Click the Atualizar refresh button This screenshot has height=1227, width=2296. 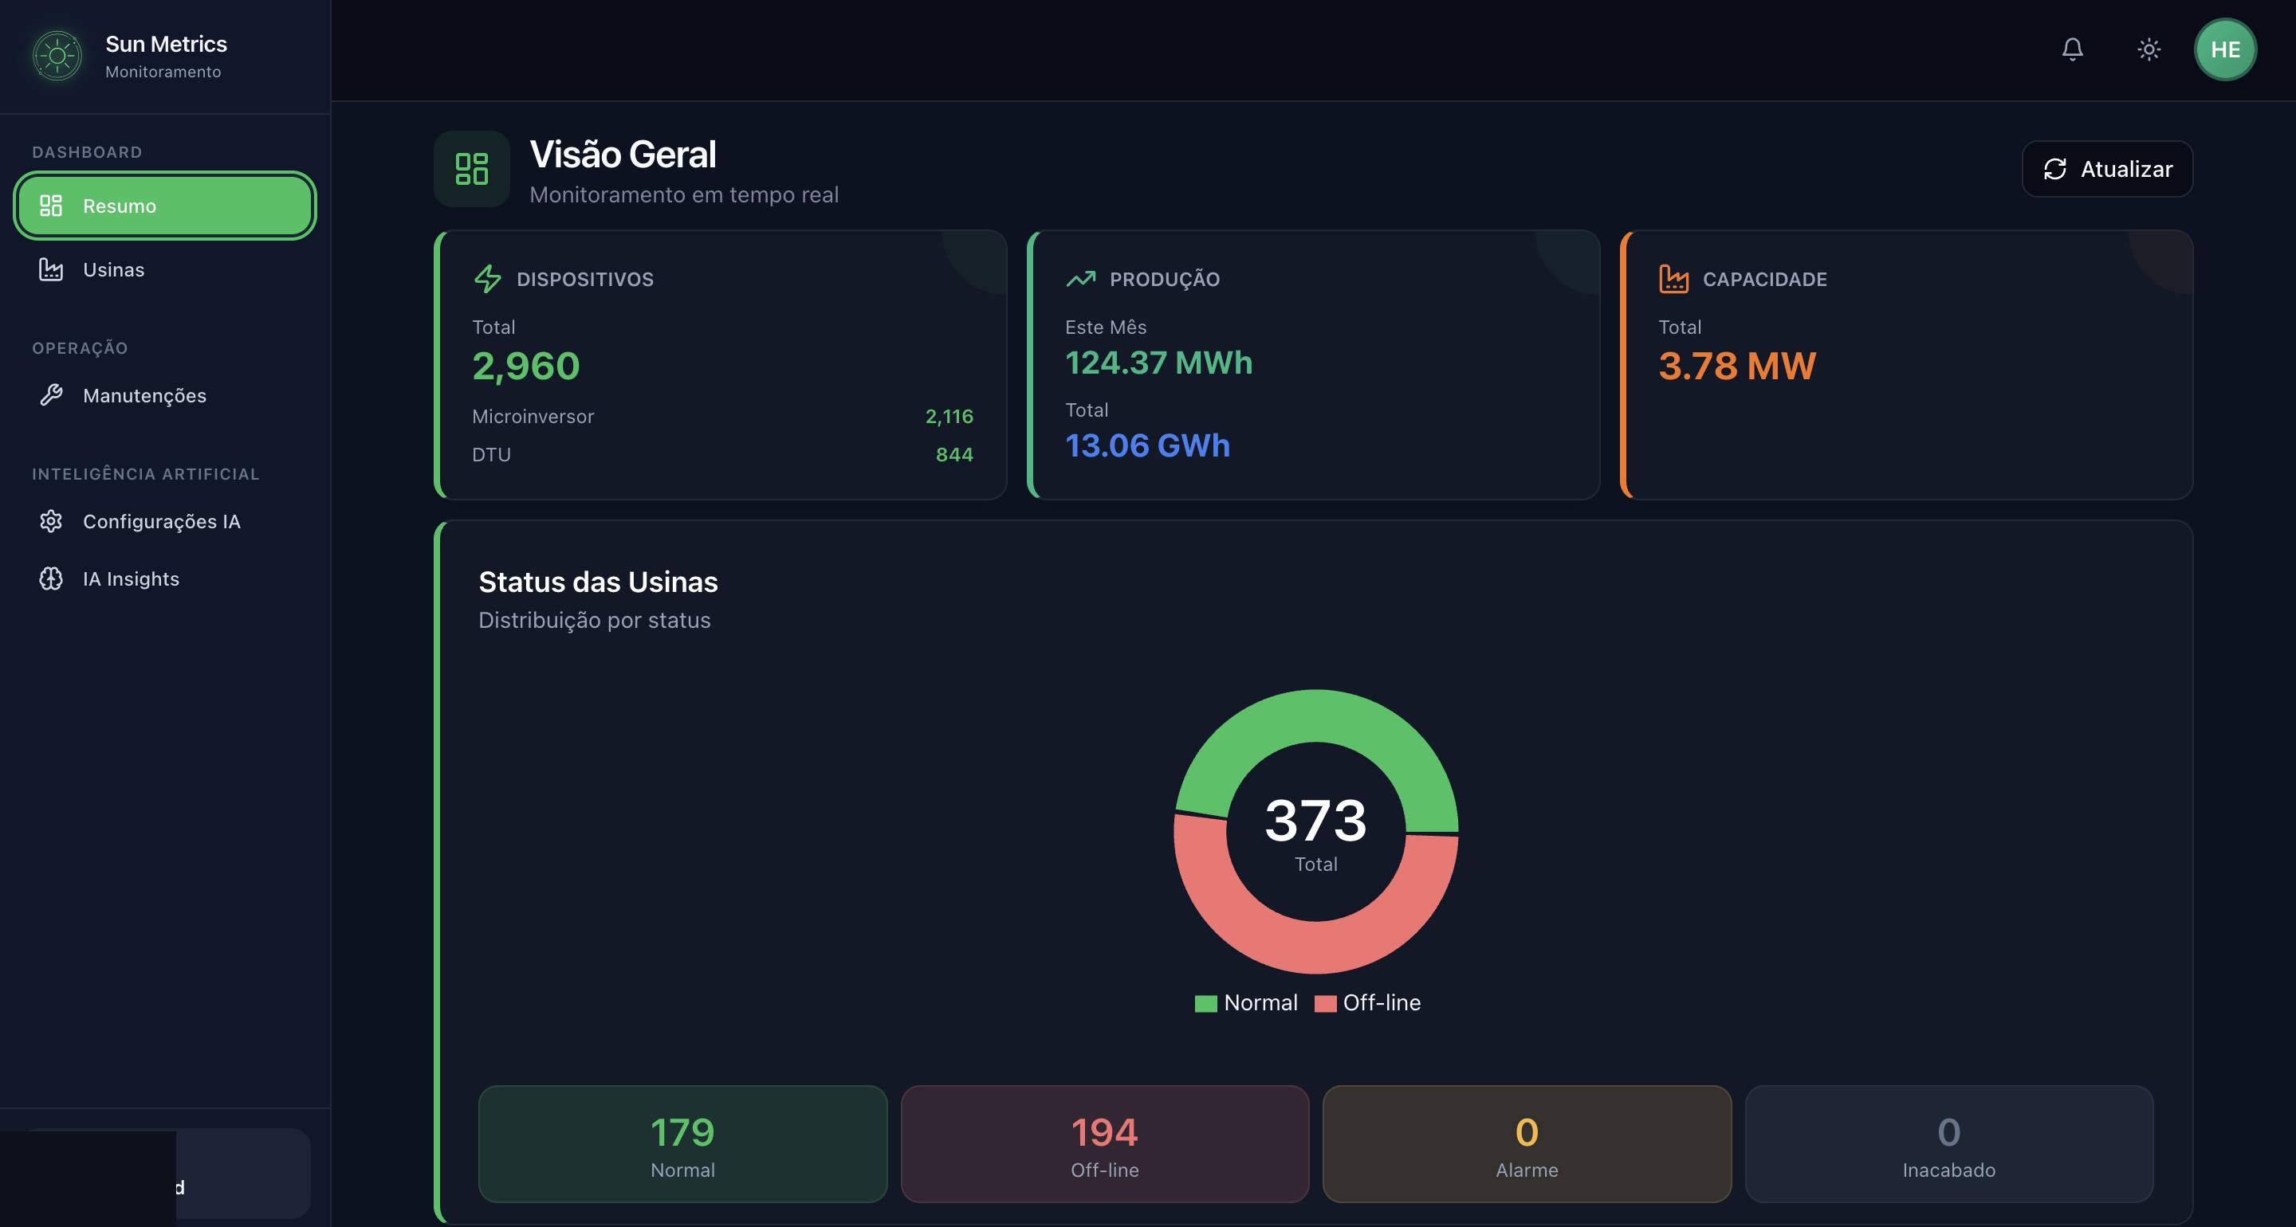pyautogui.click(x=2106, y=168)
